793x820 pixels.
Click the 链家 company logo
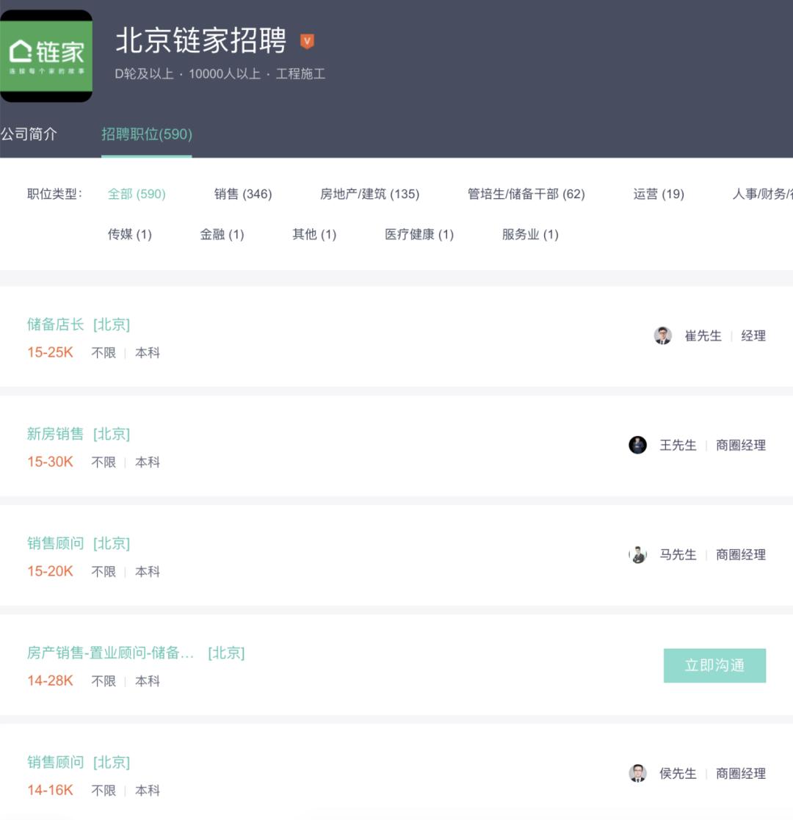pyautogui.click(x=46, y=51)
